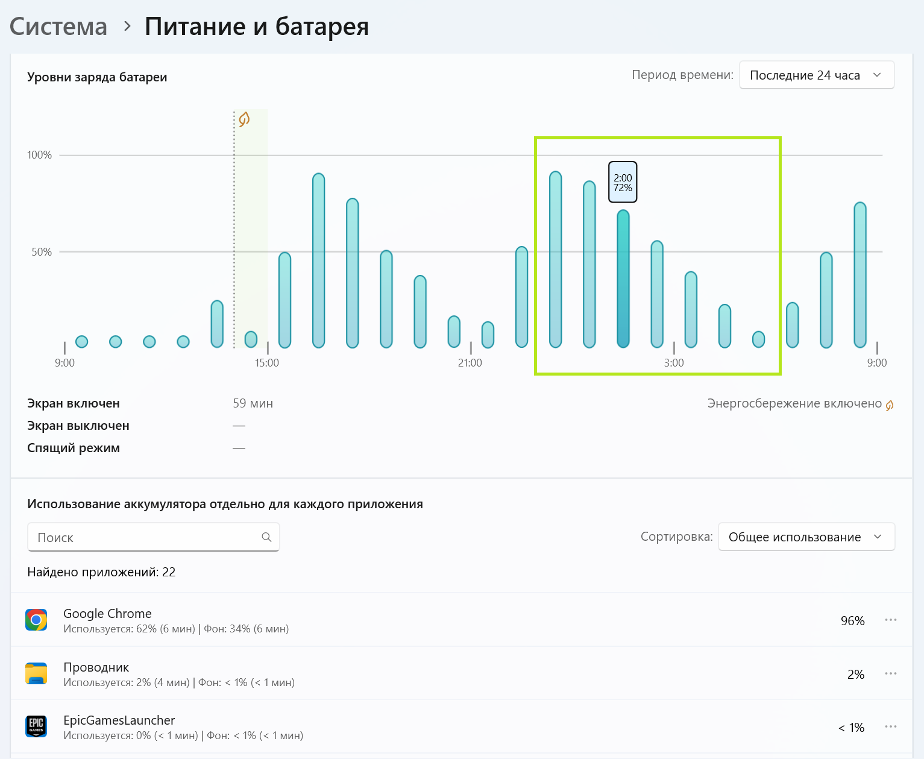Click Chrome's 96% usage value
This screenshot has height=759, width=924.
pos(852,621)
